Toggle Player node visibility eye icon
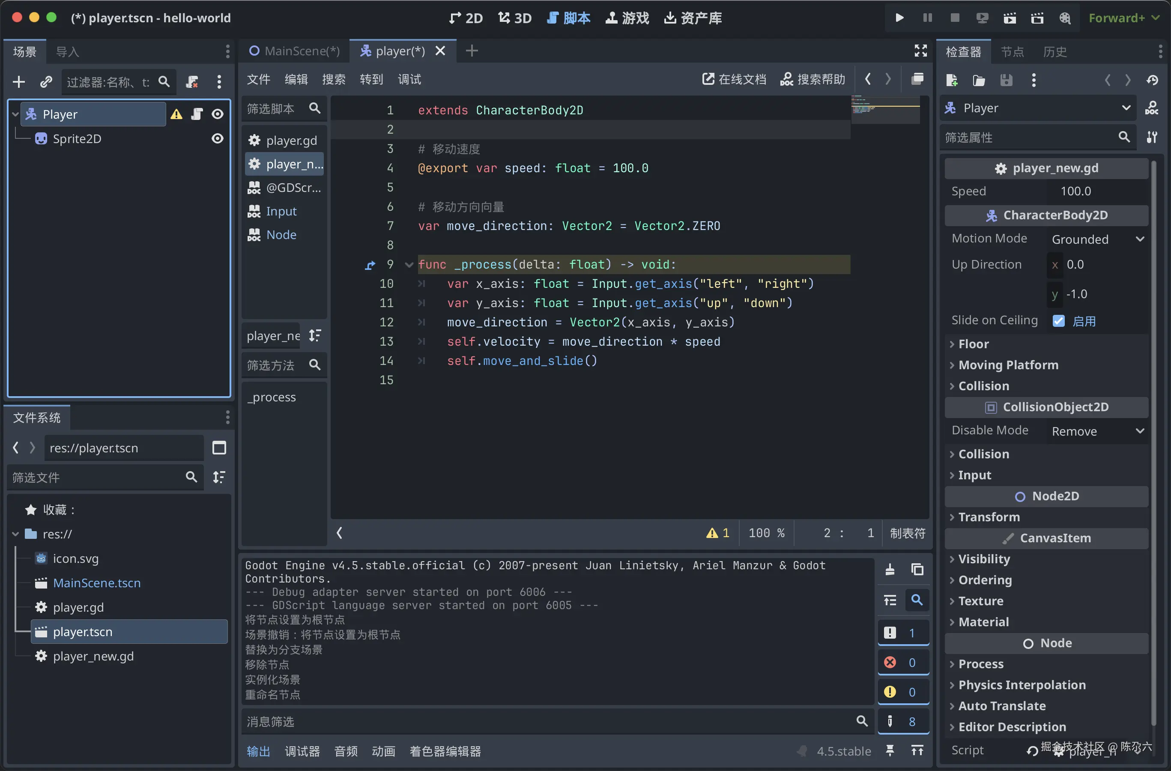This screenshot has width=1171, height=771. 217,114
